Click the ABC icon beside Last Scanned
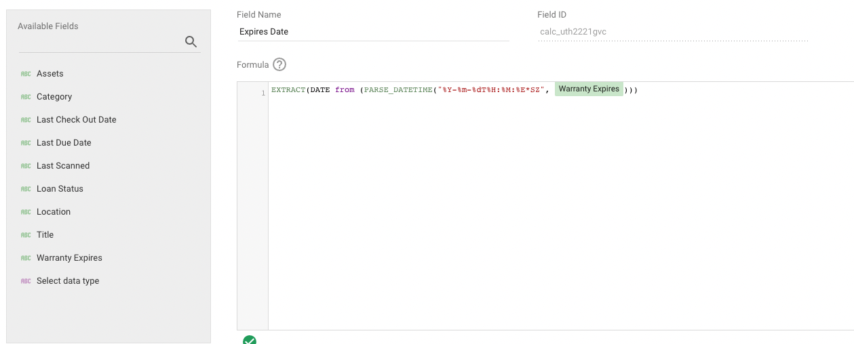 point(26,166)
